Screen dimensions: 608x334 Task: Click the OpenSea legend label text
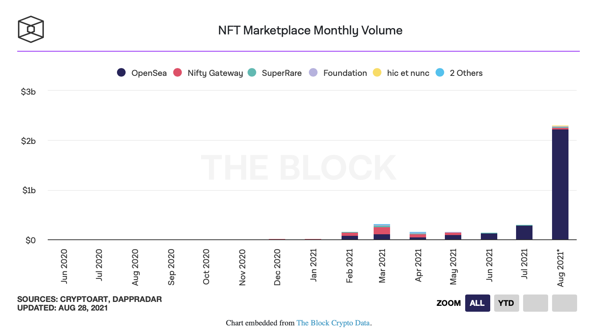pyautogui.click(x=149, y=73)
